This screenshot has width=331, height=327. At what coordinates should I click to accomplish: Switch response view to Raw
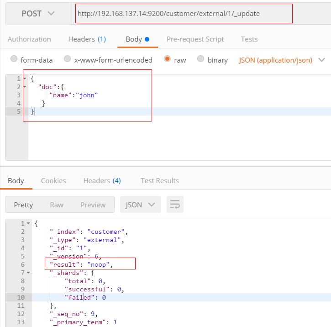(x=57, y=205)
